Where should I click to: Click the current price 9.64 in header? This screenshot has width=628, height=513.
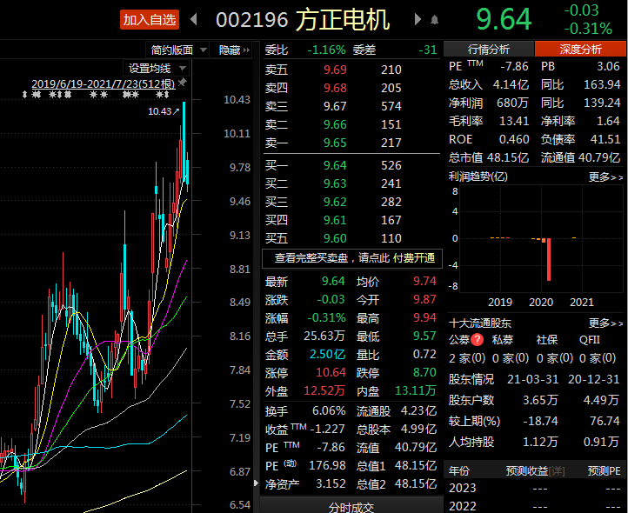(x=504, y=19)
